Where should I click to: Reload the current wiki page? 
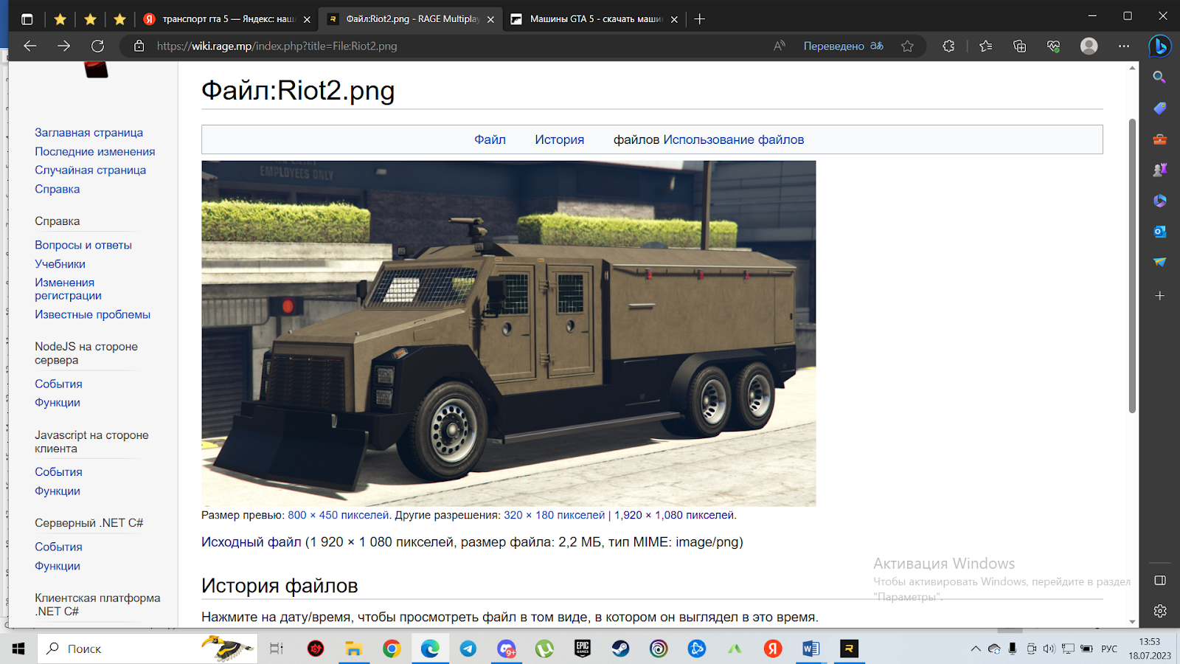point(97,46)
